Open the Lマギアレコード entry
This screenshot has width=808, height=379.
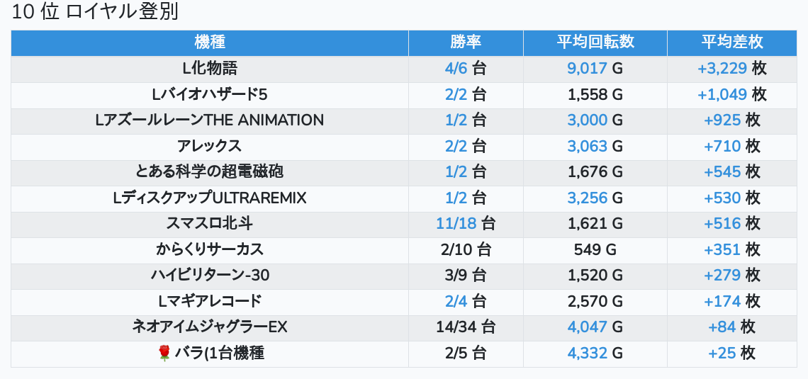[x=209, y=301]
